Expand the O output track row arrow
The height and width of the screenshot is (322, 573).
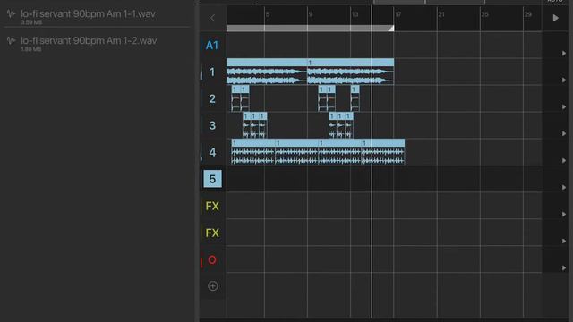click(x=564, y=268)
